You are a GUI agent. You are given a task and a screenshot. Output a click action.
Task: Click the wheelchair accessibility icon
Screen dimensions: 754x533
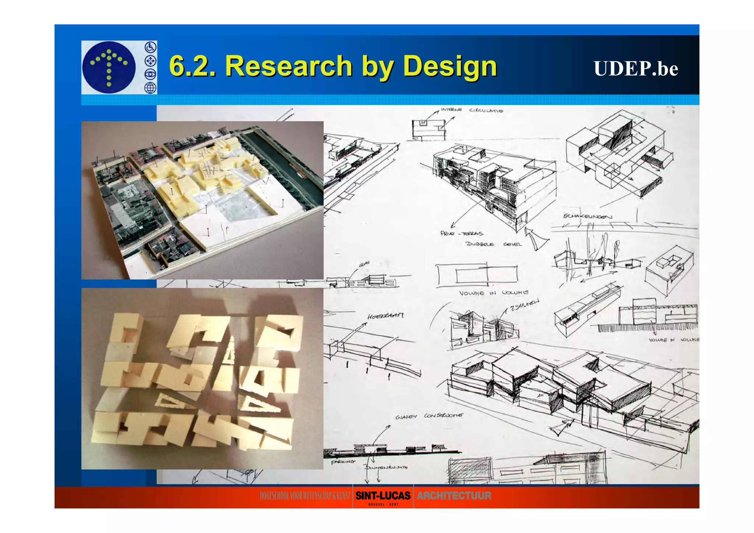click(x=151, y=47)
